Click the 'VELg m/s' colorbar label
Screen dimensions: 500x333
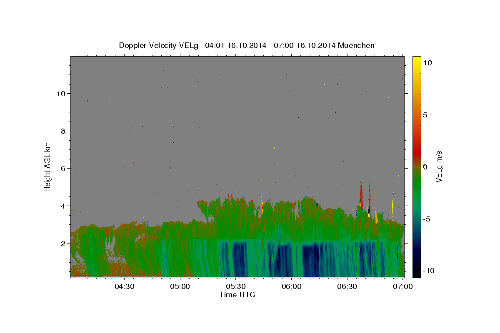click(x=439, y=166)
